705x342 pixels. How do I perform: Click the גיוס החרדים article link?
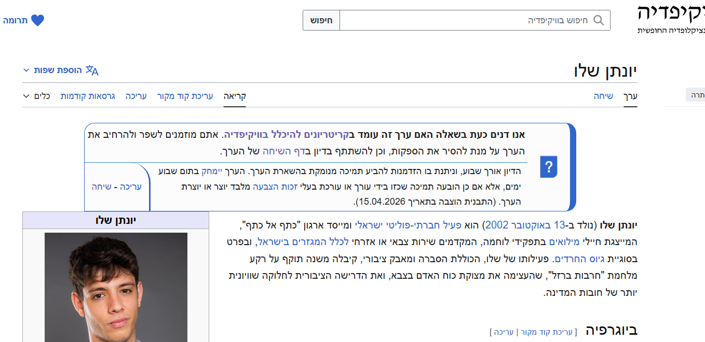574,258
